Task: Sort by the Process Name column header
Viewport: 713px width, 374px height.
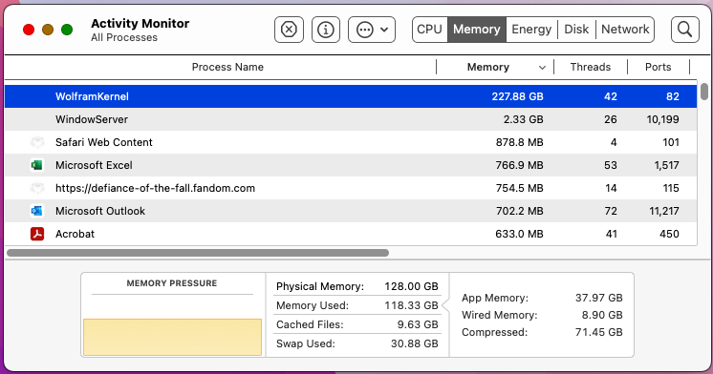Action: (227, 67)
